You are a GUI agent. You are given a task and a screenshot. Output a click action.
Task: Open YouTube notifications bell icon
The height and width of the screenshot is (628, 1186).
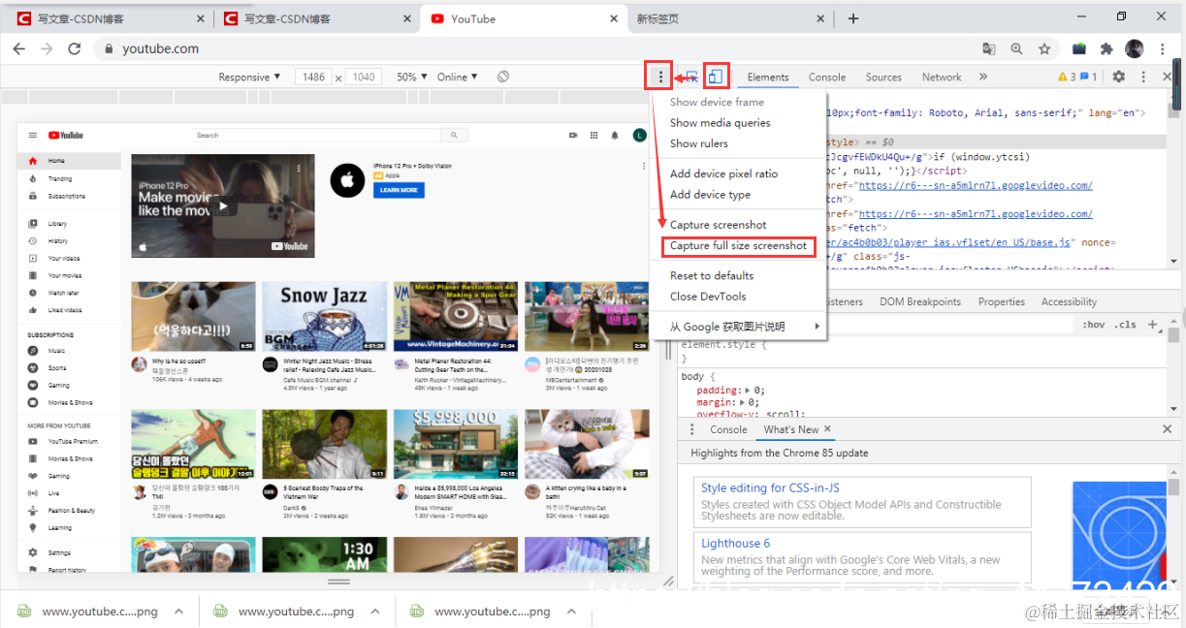(616, 135)
